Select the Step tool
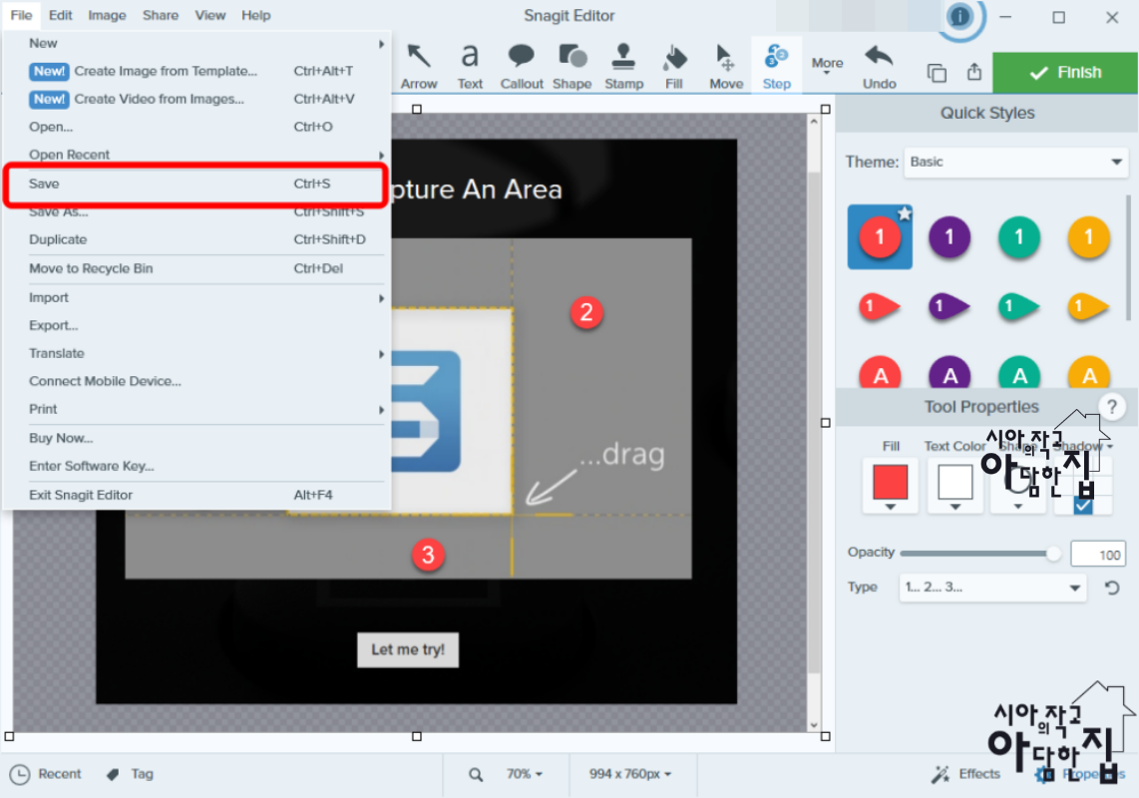The image size is (1139, 798). tap(777, 66)
